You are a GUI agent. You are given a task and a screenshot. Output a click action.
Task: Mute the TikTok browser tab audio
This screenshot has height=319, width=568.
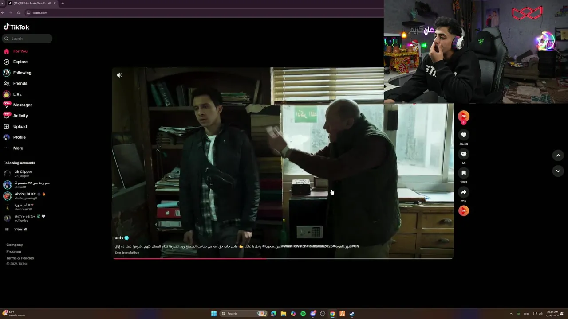(x=49, y=3)
